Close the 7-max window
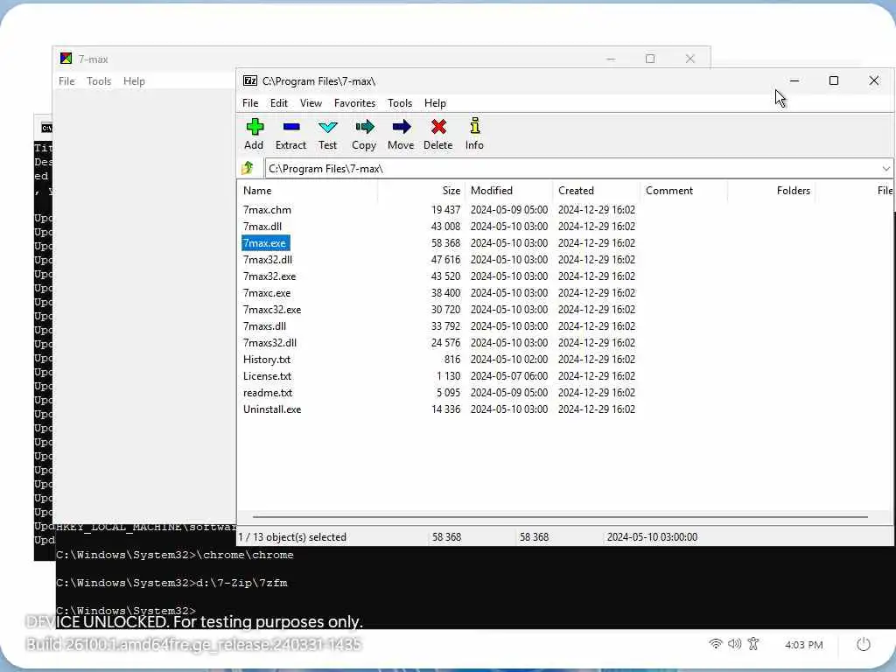The image size is (896, 672). click(x=690, y=59)
